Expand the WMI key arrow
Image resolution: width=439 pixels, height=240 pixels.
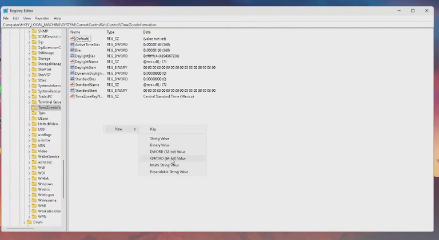[29, 206]
